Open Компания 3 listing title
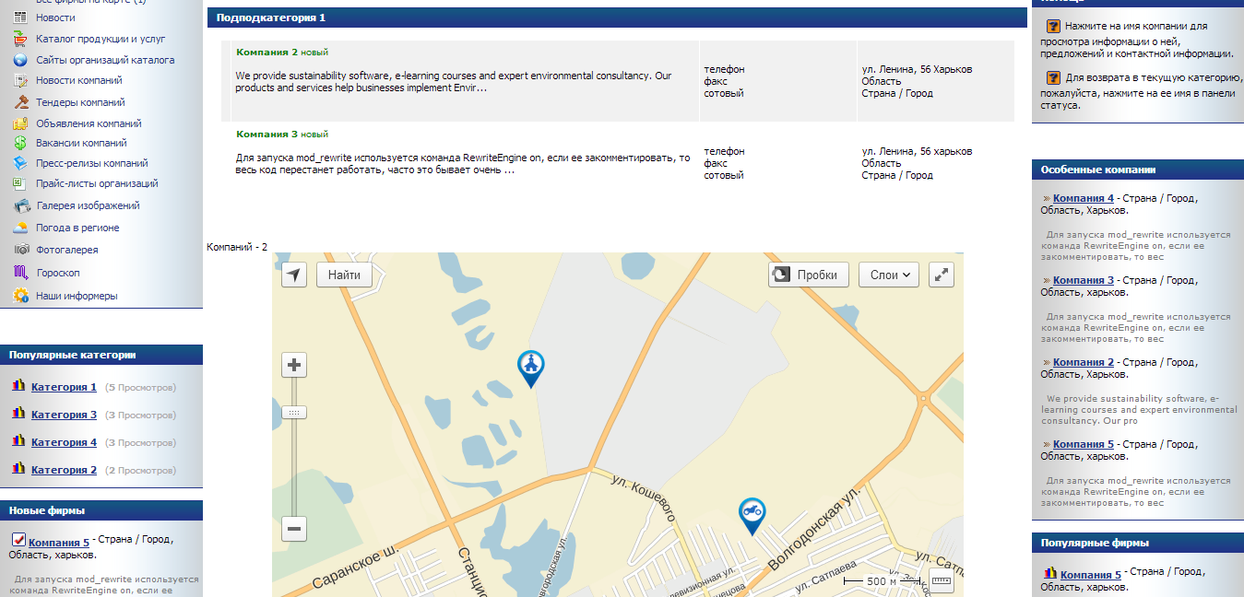Screen dimensions: 1244x597 click(x=267, y=135)
